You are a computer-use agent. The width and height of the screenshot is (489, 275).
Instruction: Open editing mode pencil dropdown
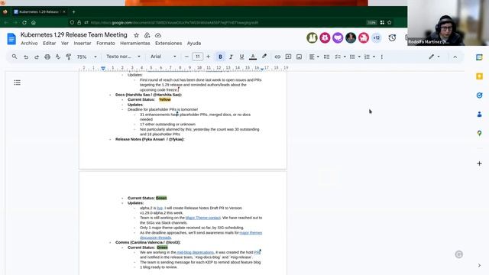tap(434, 57)
